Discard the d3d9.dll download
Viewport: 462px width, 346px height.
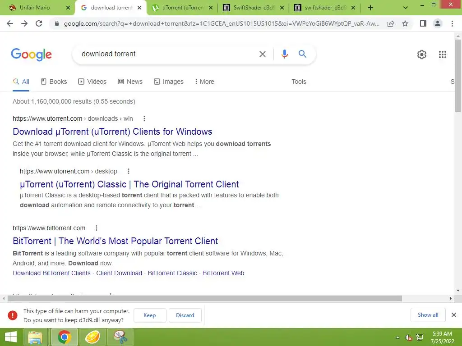click(185, 315)
